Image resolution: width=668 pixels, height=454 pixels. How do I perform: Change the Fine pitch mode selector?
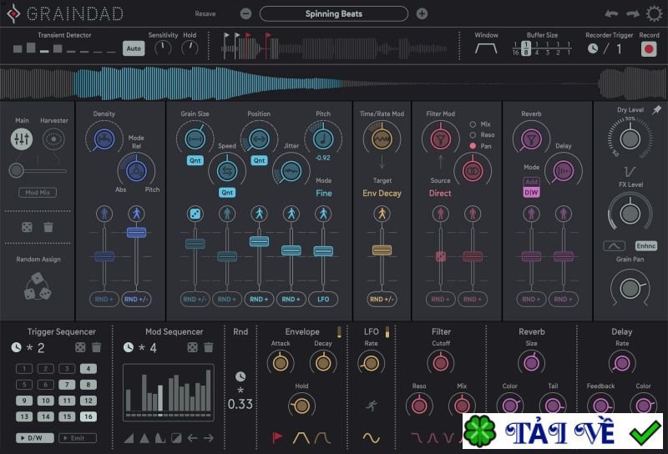[x=323, y=193]
